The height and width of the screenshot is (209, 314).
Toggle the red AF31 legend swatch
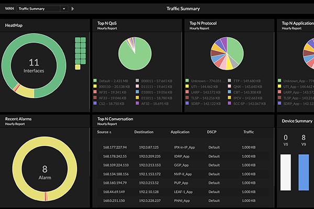95,92
